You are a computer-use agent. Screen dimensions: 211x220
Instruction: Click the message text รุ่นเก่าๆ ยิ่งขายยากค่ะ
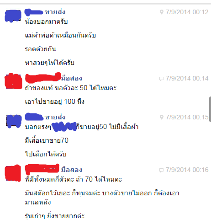pos(55,215)
